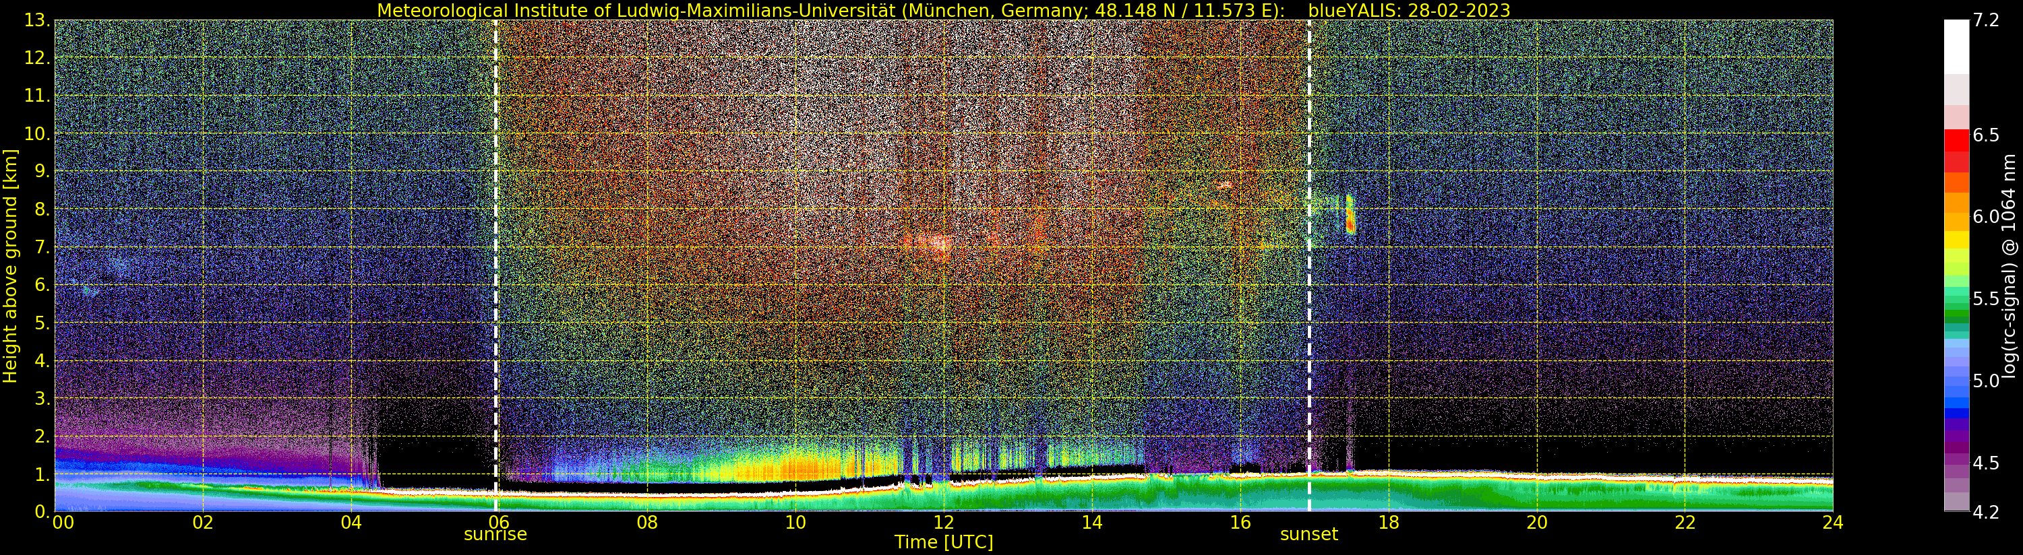Image resolution: width=2023 pixels, height=555 pixels.
Task: Click the bright cloud patch near 17:30 at 7.5 km
Action: click(1350, 215)
